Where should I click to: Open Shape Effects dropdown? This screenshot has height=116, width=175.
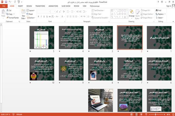[147, 18]
